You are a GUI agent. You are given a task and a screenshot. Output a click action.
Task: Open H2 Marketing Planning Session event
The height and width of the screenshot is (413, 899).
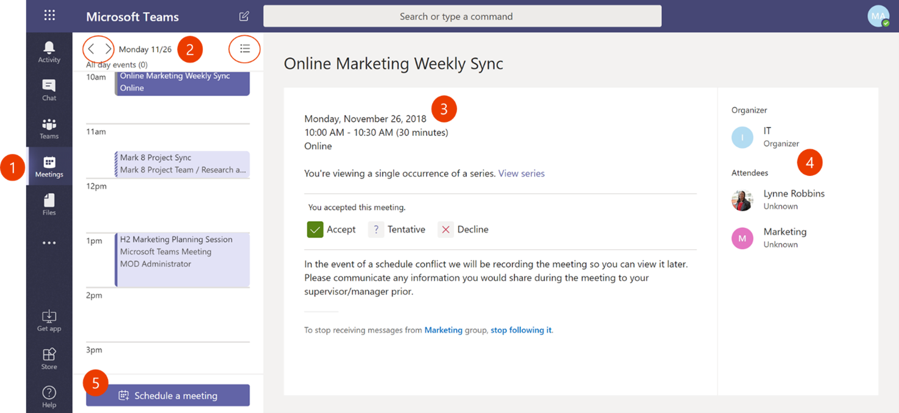pyautogui.click(x=182, y=259)
